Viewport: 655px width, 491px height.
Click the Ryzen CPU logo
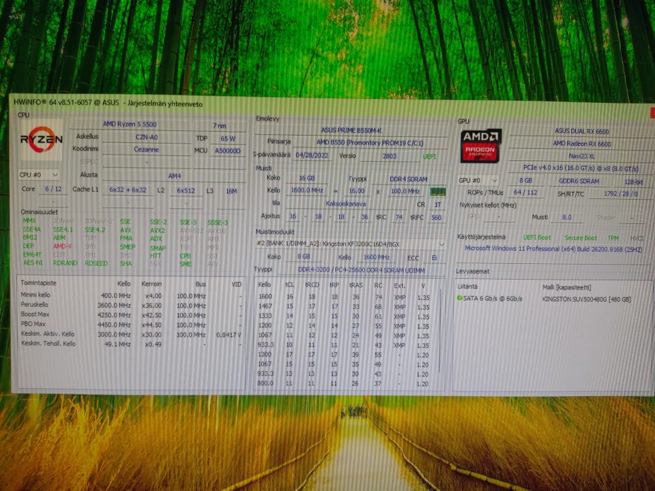41,140
